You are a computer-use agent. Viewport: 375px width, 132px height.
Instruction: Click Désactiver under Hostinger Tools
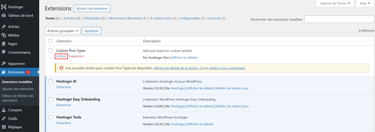pyautogui.click(x=64, y=123)
